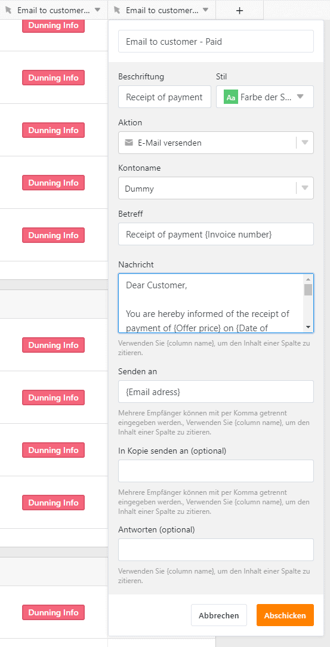330x647 pixels.
Task: Expand the Aktion E-Mail versenden dropdown
Action: point(305,143)
